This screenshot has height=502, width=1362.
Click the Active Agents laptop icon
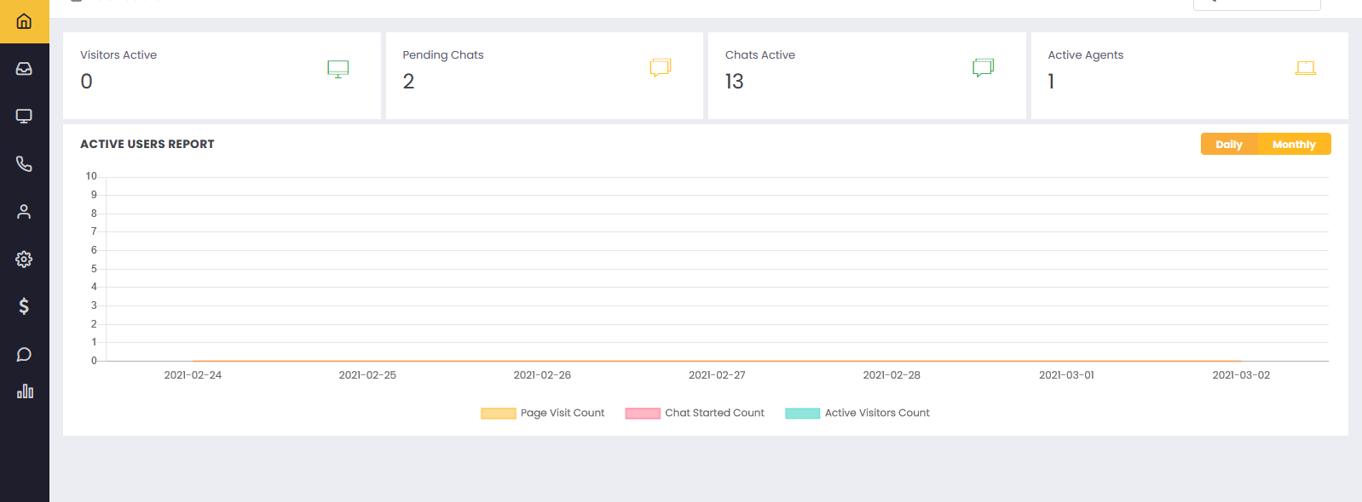pyautogui.click(x=1306, y=68)
